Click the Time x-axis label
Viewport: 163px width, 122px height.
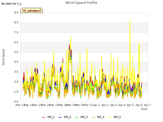(144, 109)
